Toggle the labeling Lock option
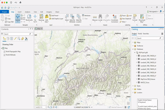Screen dimensions: 165x110 pos(129,16)
